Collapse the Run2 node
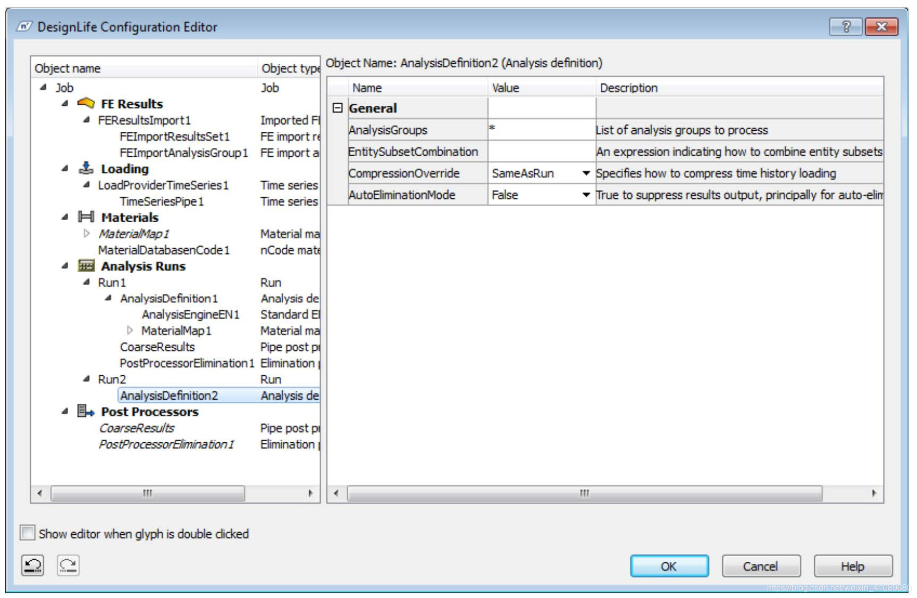Screen dimensions: 917x598 tap(87, 379)
